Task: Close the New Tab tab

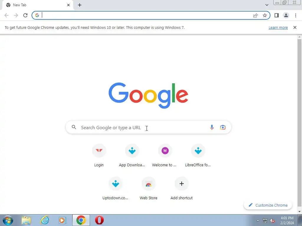Action: 68,5
